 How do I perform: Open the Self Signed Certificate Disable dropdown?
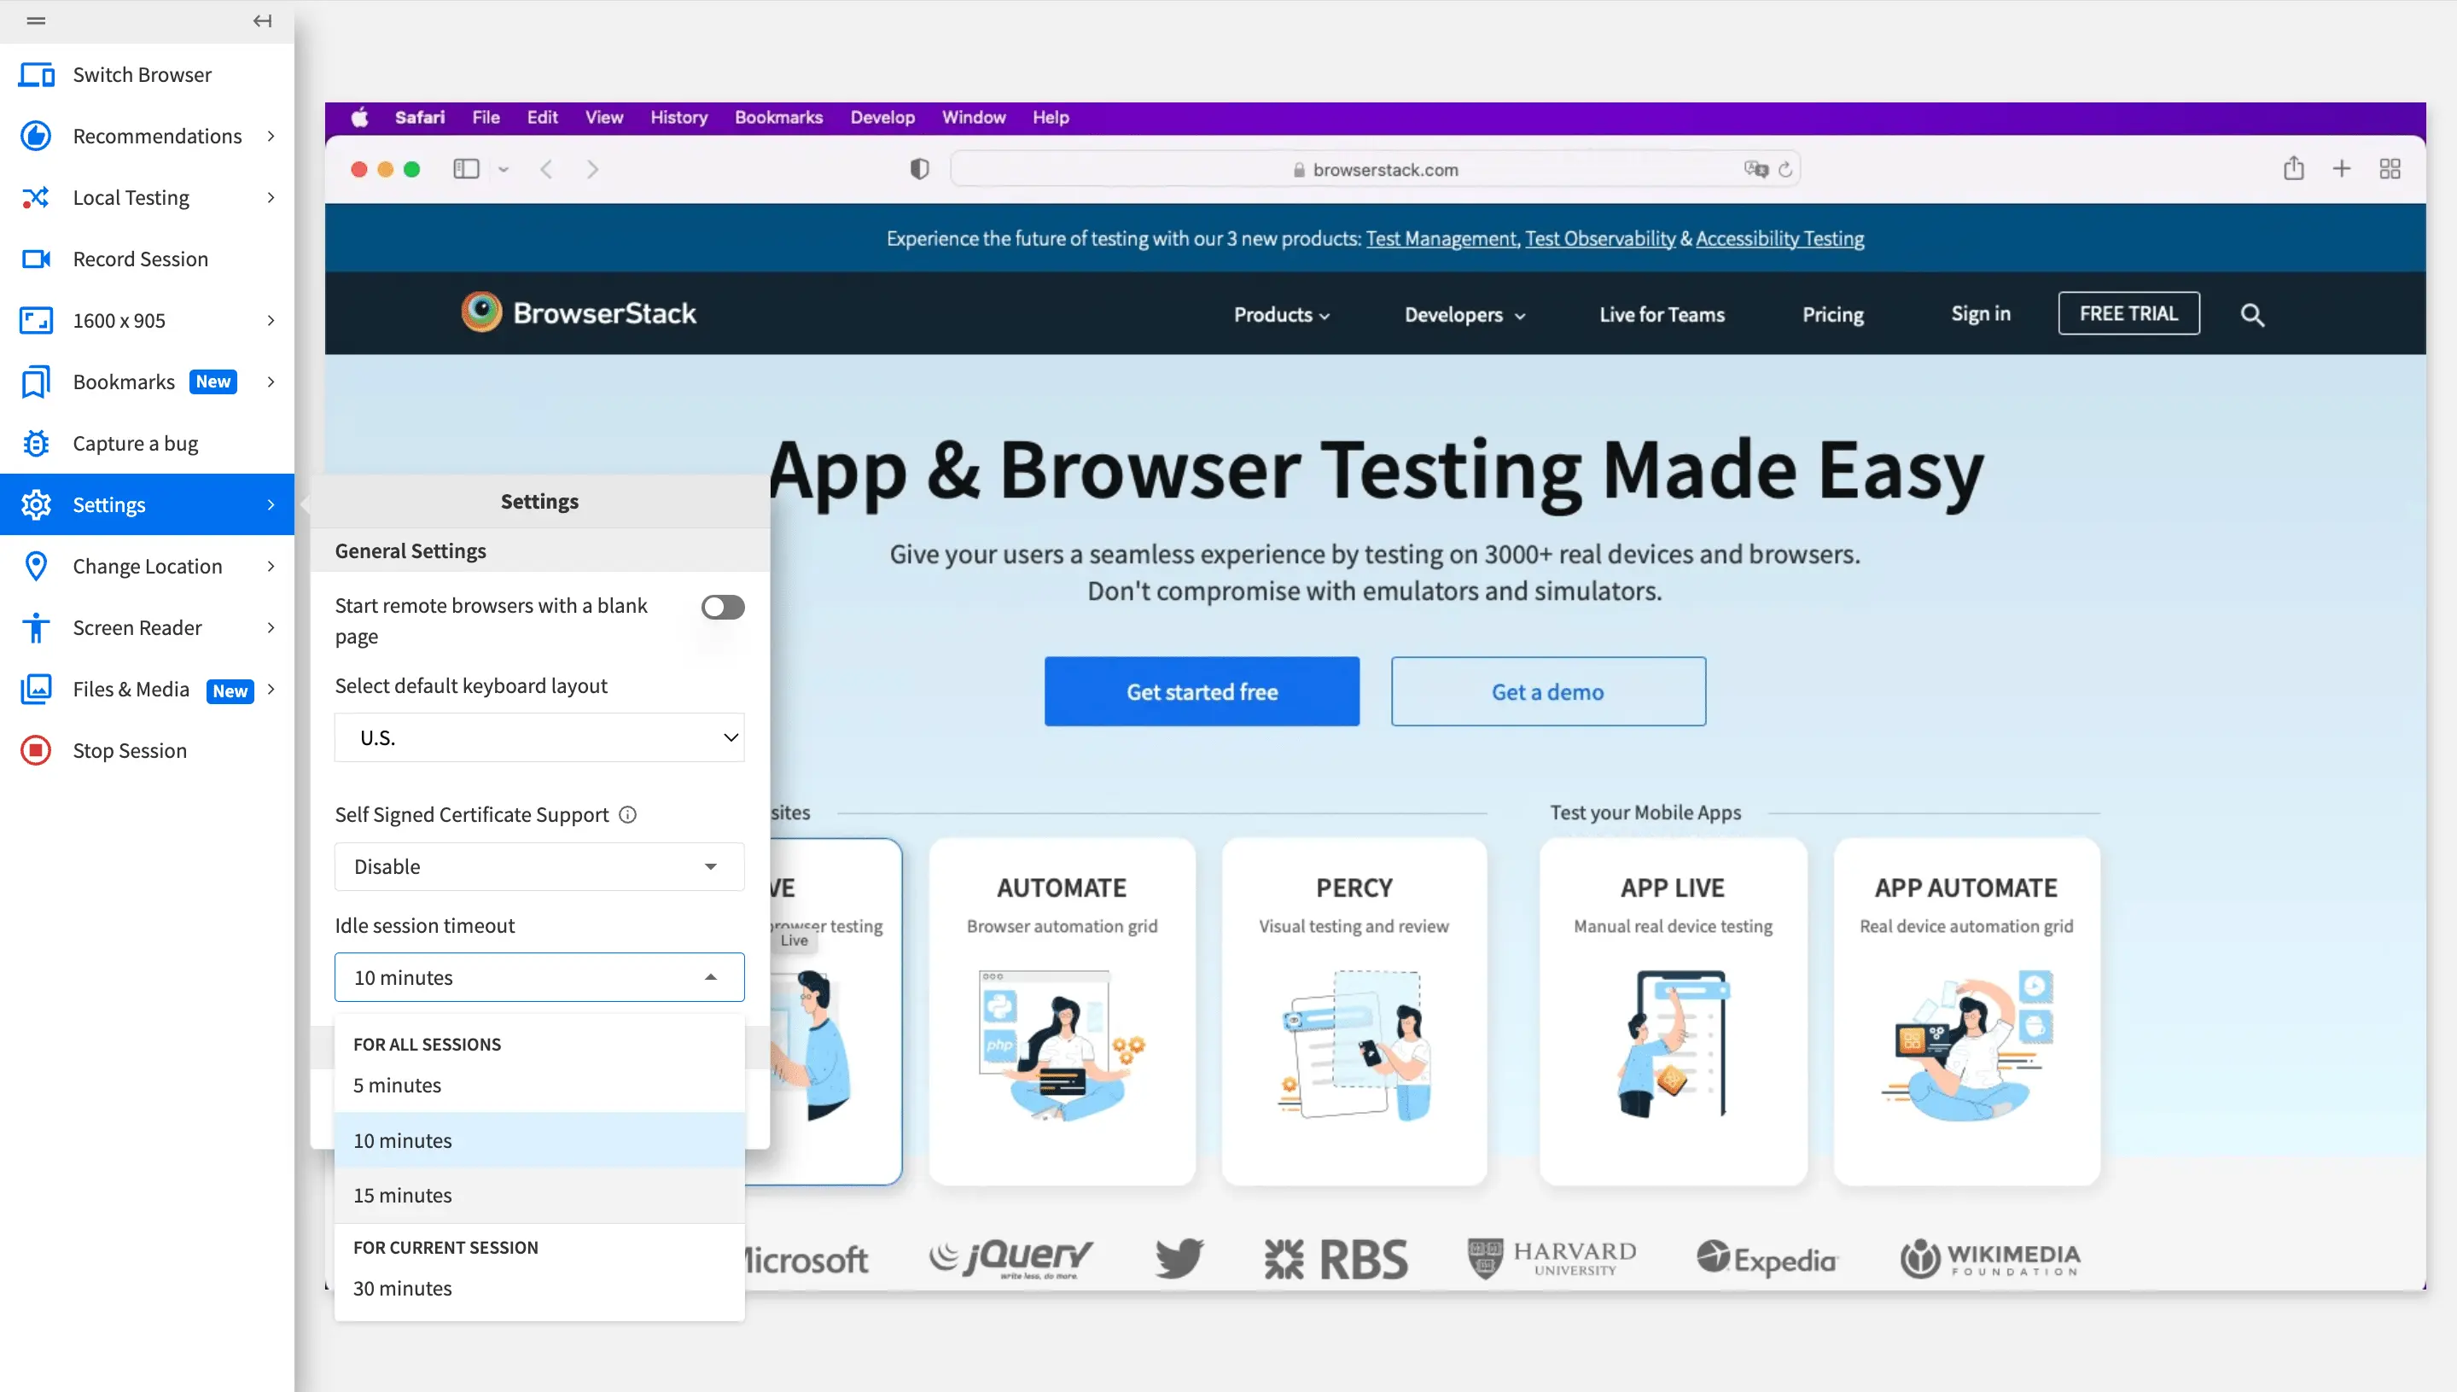(x=539, y=866)
